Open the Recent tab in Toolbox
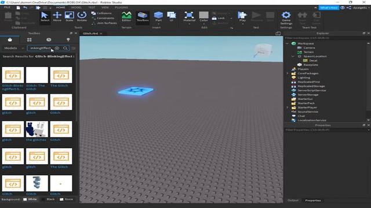The width and height of the screenshot is (371, 208). tap(49, 40)
